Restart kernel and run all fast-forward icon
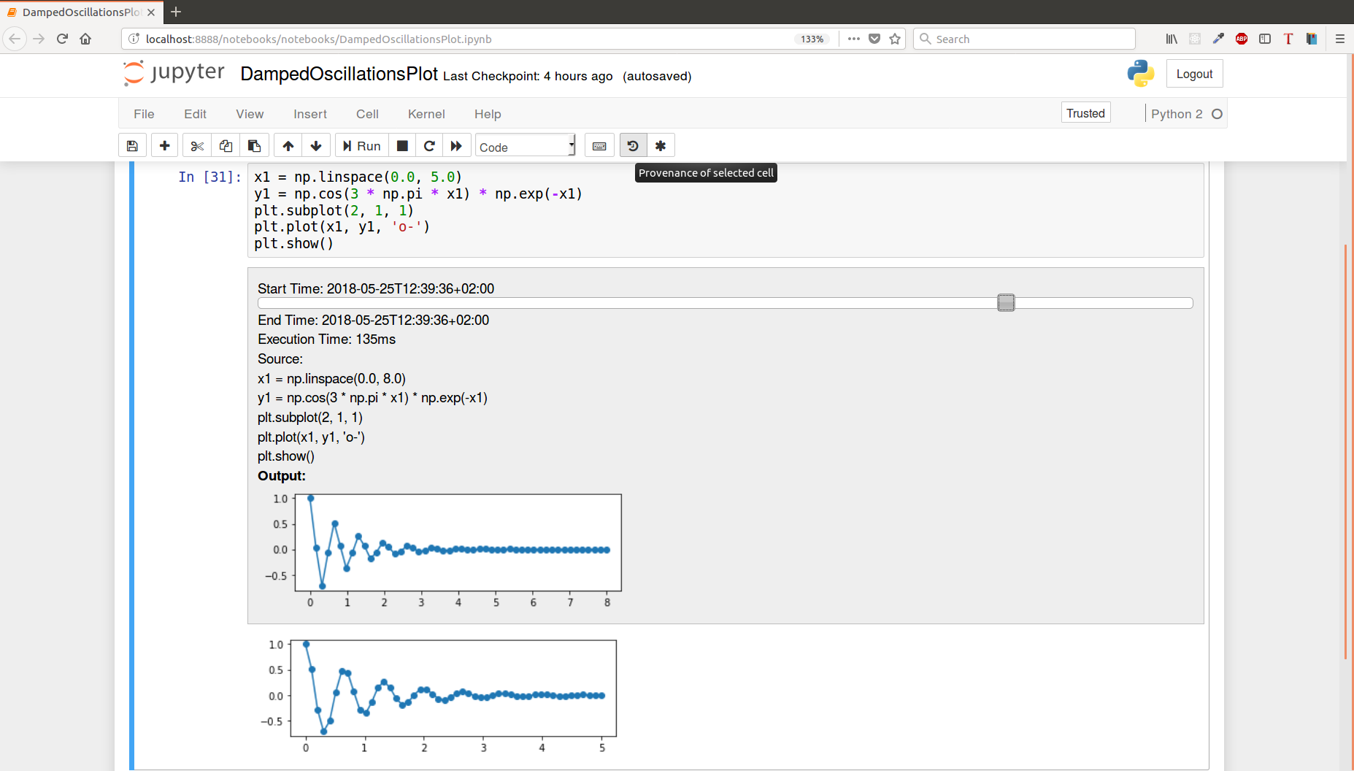The width and height of the screenshot is (1354, 771). coord(456,146)
